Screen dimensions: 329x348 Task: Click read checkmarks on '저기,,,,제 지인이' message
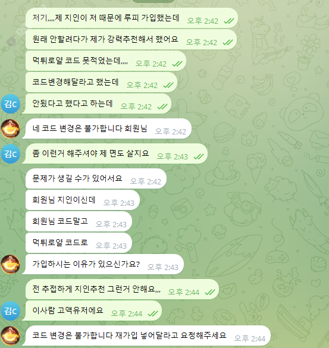[x=228, y=21]
